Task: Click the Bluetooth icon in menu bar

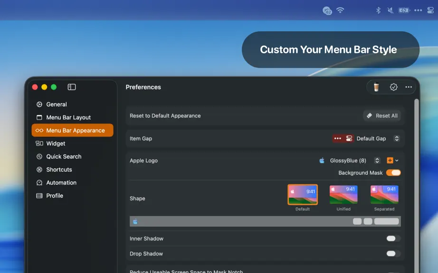Action: tap(378, 10)
